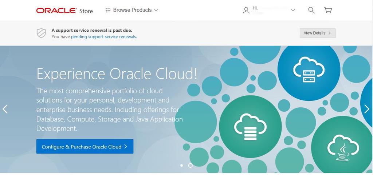This screenshot has height=175, width=373.
Task: Click the Browse Products list icon
Action: point(108,10)
